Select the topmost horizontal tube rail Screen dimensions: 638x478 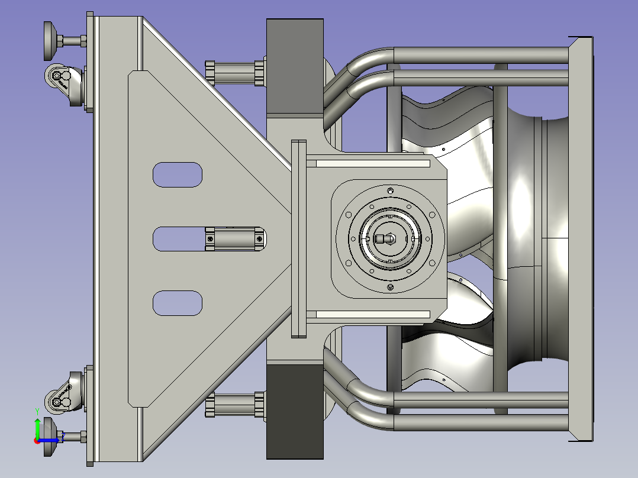[x=481, y=56]
